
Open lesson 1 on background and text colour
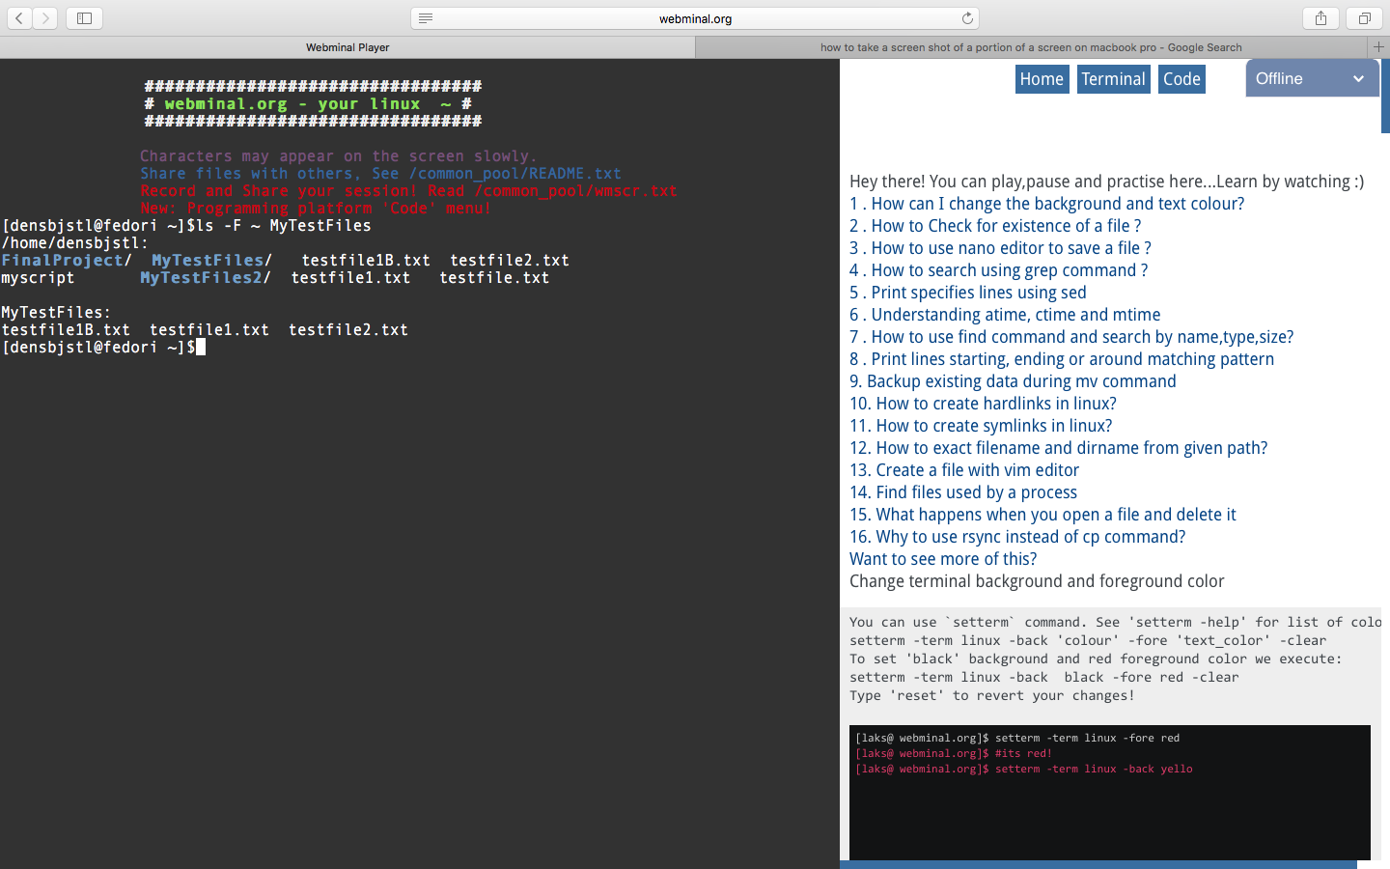(x=1046, y=204)
